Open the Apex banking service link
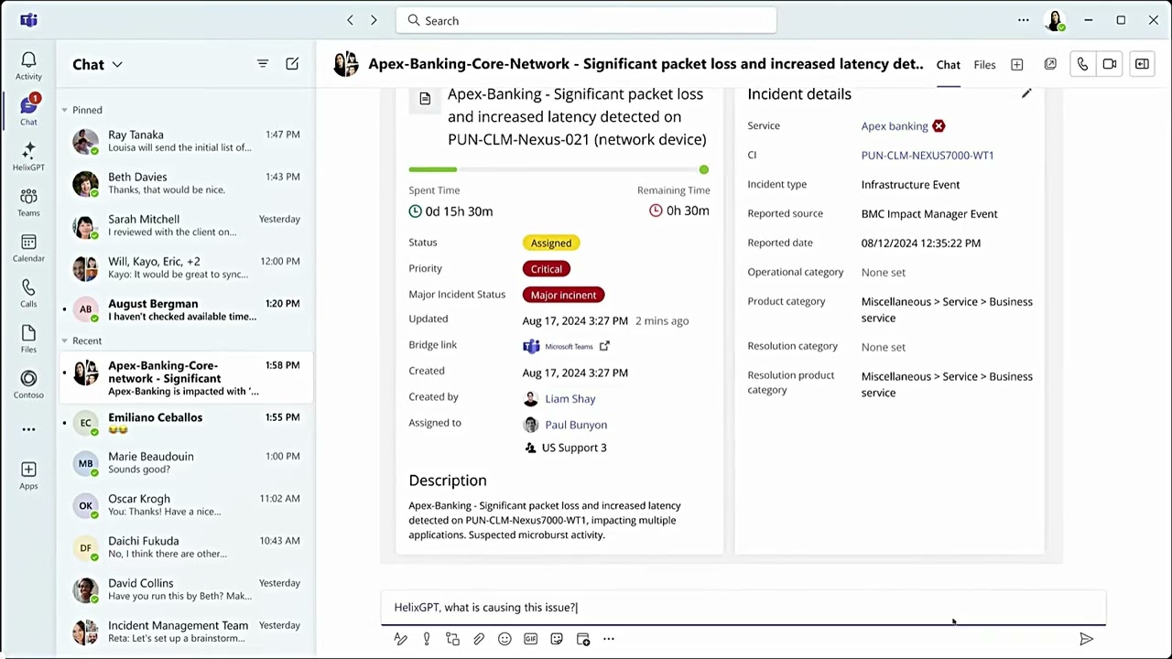This screenshot has height=659, width=1172. (894, 126)
